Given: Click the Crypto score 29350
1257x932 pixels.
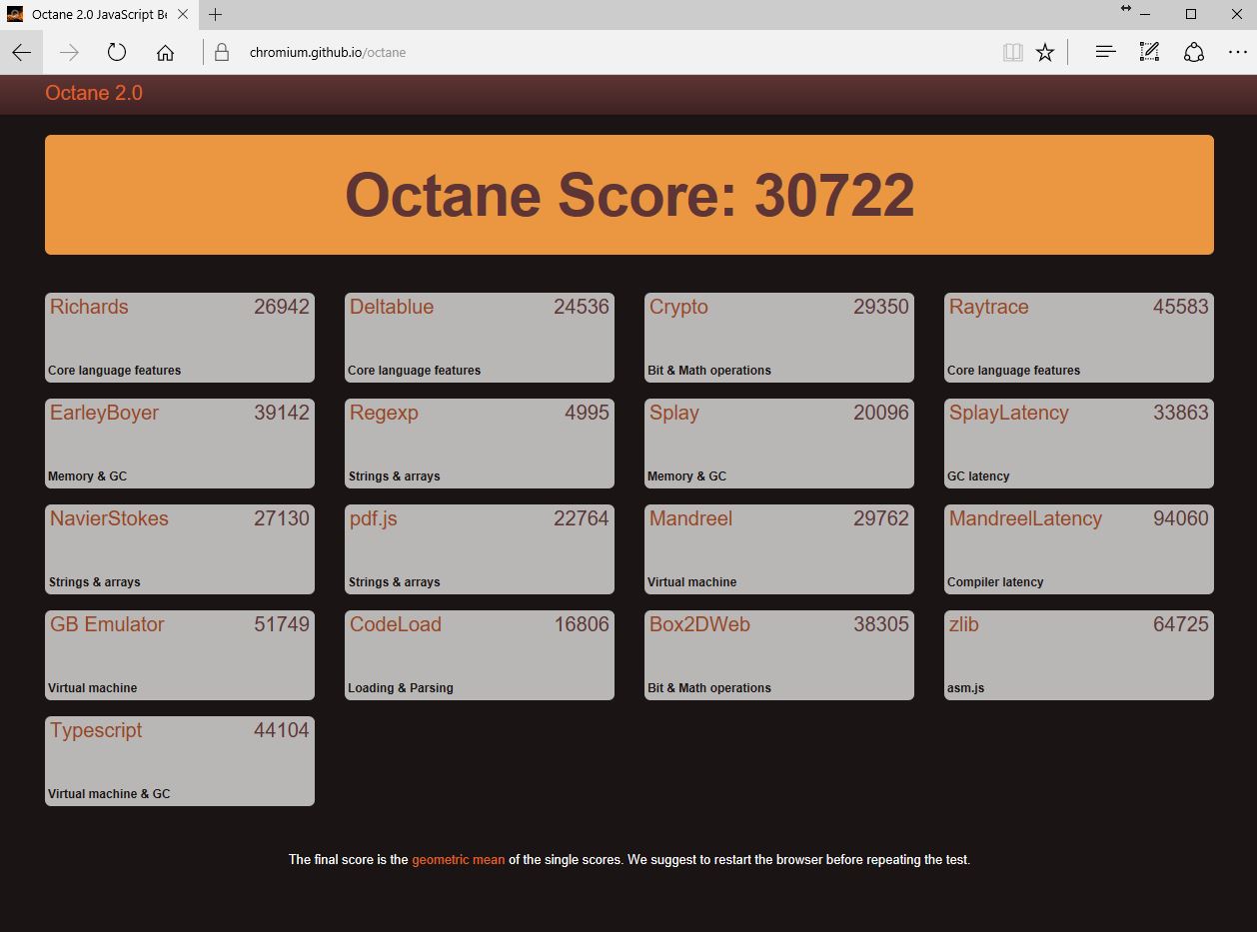Looking at the screenshot, I should click(x=881, y=307).
